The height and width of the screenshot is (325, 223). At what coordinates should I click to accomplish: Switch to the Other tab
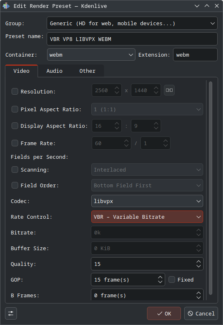click(x=88, y=71)
